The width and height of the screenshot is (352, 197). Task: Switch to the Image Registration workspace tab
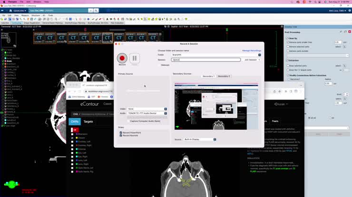pos(32,23)
